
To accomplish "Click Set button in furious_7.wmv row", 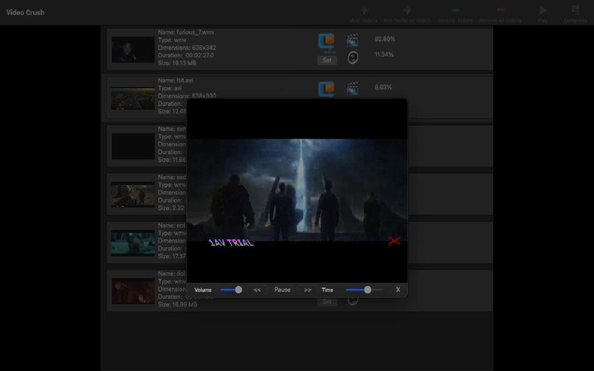I will coord(327,60).
